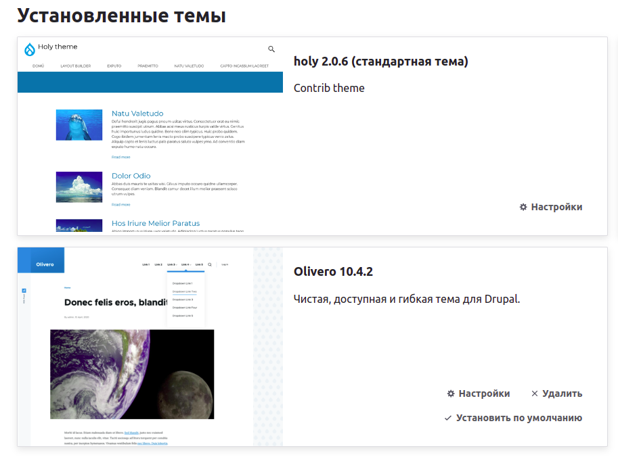Click the Drupal drop logo in Holy preview
Image resolution: width=618 pixels, height=457 pixels.
29,49
